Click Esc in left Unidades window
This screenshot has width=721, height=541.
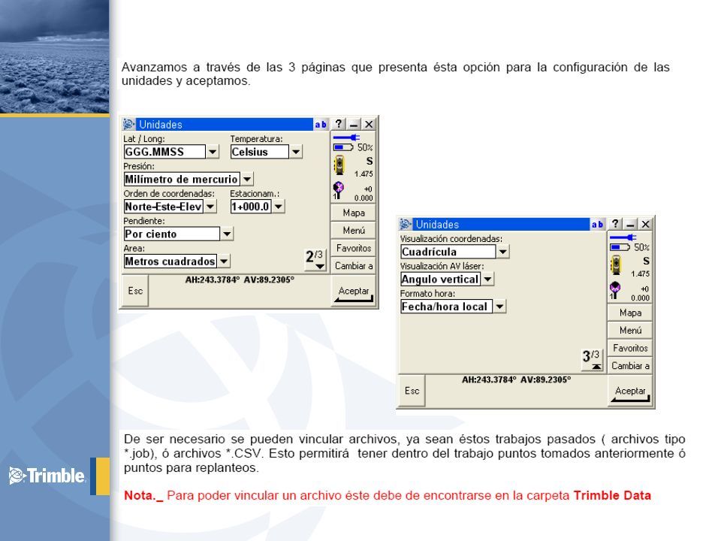135,291
